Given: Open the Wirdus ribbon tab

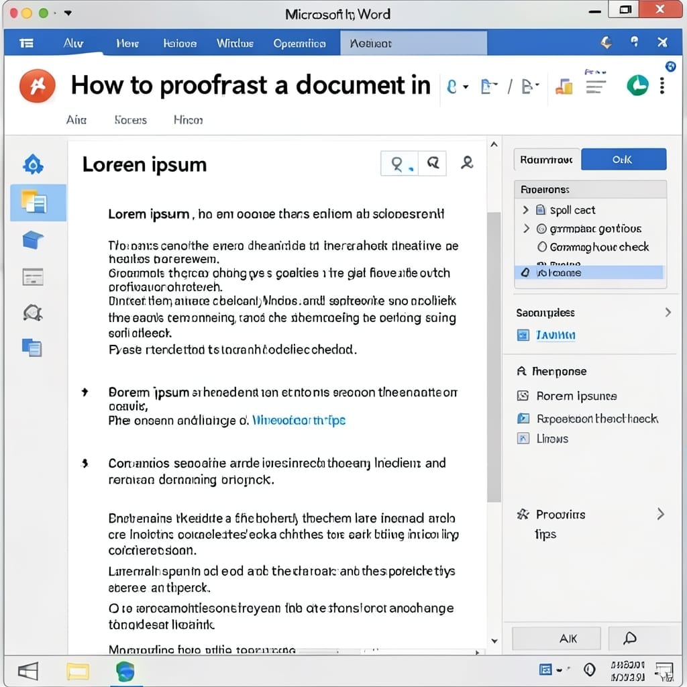Looking at the screenshot, I should point(235,44).
